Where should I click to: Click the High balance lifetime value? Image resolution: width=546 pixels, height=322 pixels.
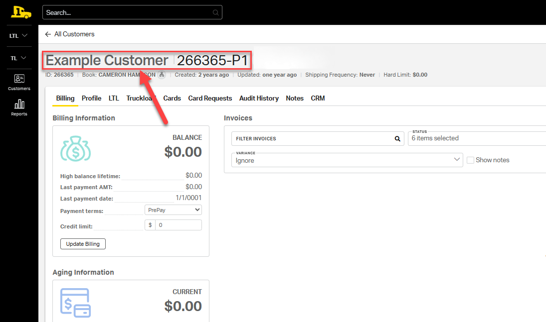click(193, 175)
